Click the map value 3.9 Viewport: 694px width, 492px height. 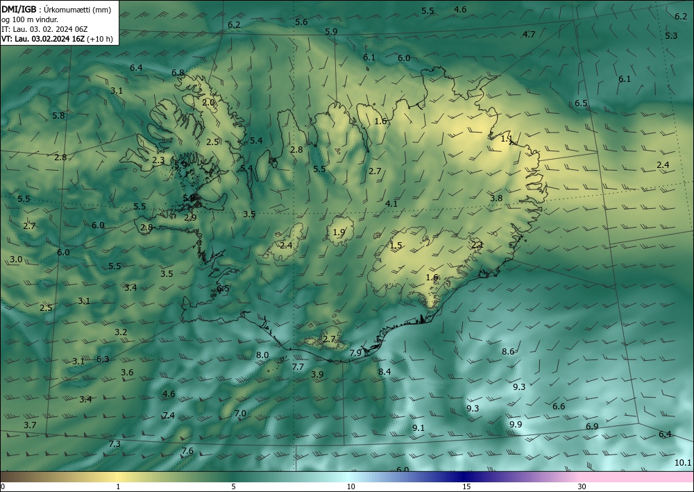pos(317,375)
